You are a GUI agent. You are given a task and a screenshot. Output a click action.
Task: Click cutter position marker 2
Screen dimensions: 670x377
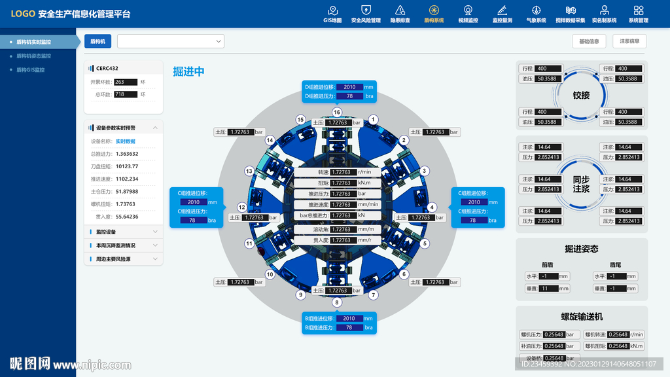[x=404, y=140]
